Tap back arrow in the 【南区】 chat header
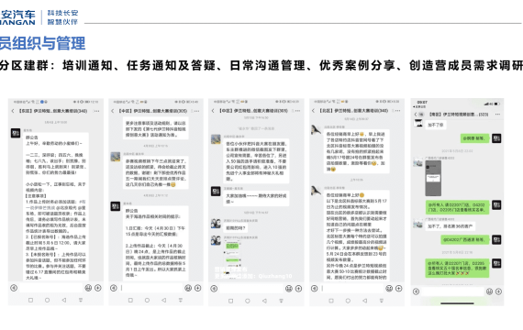Image resolution: width=523 pixels, height=330 pixels. point(416,115)
